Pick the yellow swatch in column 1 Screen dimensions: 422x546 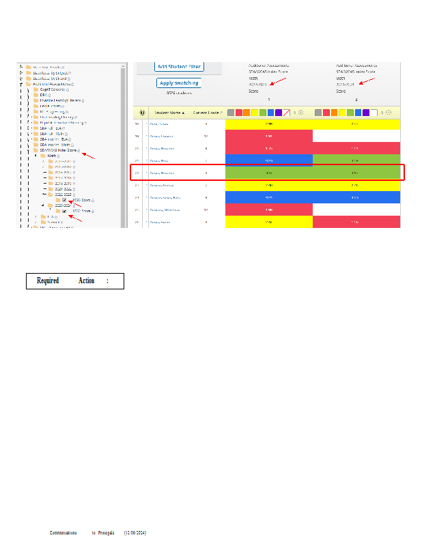pos(255,113)
